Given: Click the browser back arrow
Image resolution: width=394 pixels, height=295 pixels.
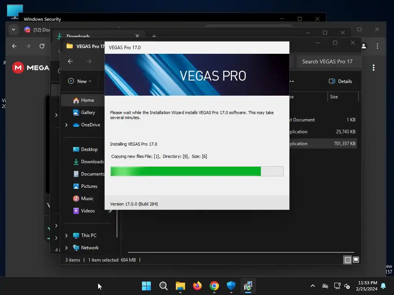Looking at the screenshot, I should pos(14,46).
